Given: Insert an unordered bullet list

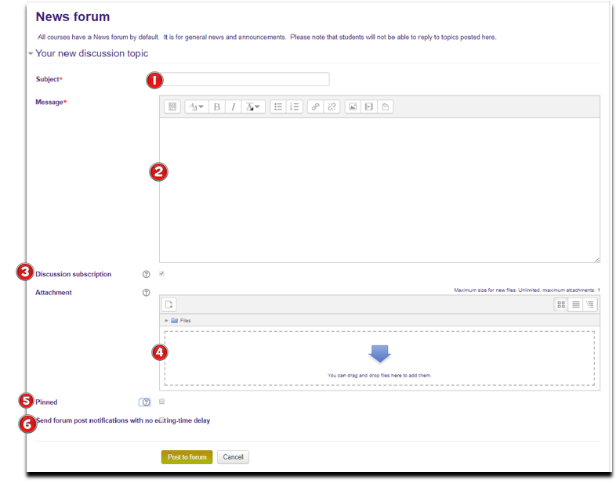Looking at the screenshot, I should pos(278,106).
